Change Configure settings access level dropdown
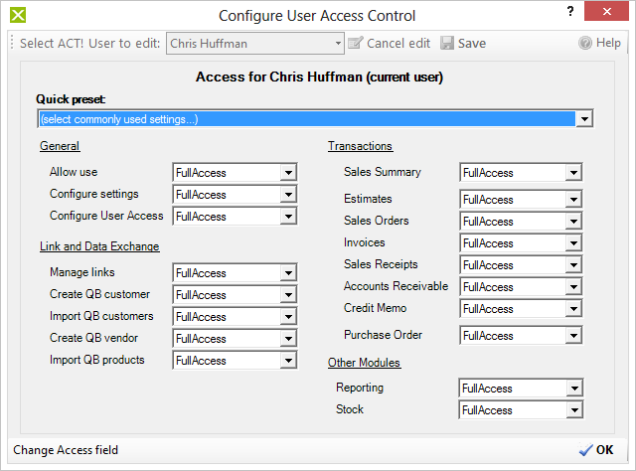 [288, 195]
